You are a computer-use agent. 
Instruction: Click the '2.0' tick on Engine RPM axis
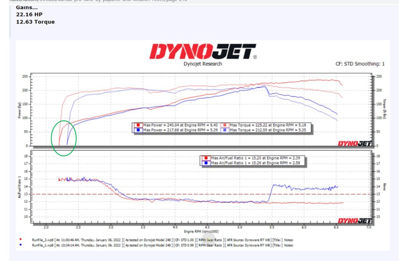[46, 227]
